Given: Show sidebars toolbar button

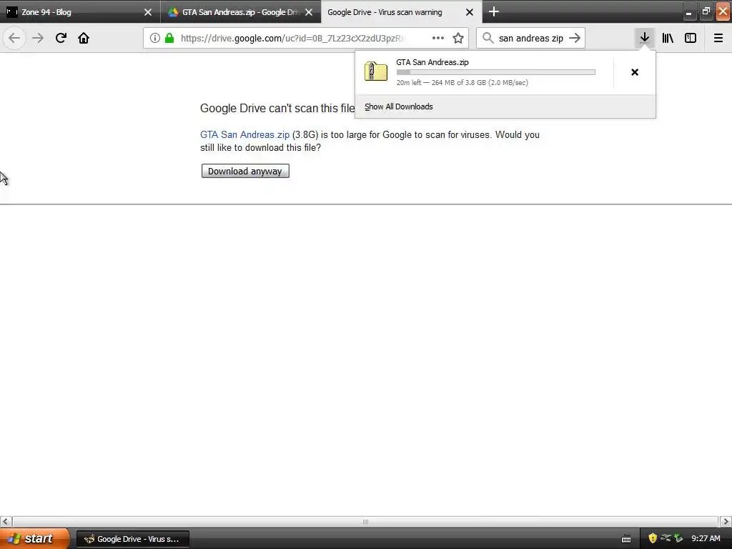Looking at the screenshot, I should pyautogui.click(x=691, y=38).
